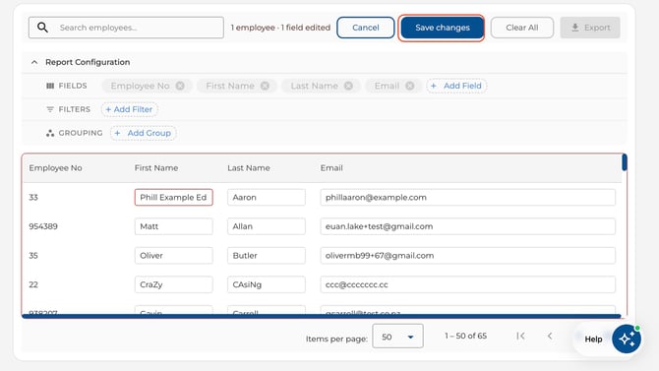
Task: Remove the Email field chip
Action: coord(410,86)
